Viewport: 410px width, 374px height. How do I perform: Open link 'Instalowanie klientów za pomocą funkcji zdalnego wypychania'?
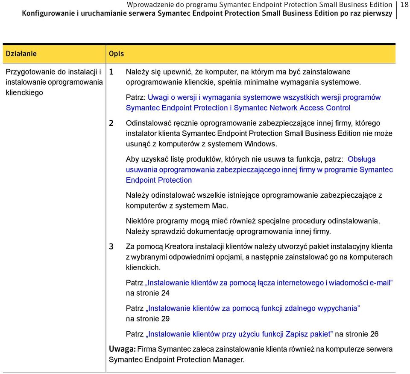pos(252,308)
